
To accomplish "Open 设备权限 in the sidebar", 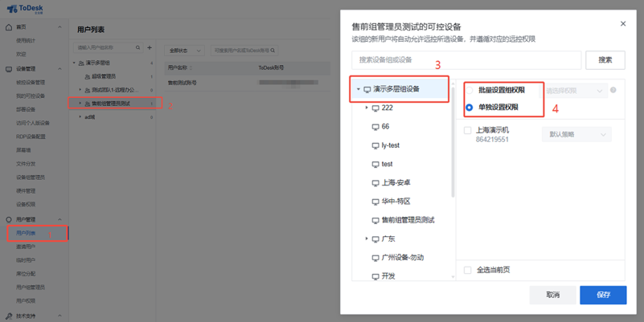I will click(x=26, y=204).
